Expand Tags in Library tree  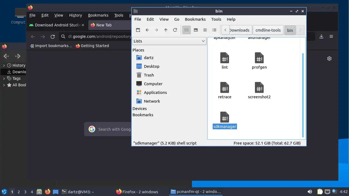click(4, 78)
